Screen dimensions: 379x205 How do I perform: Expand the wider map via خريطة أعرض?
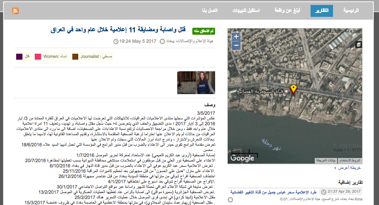[349, 167]
